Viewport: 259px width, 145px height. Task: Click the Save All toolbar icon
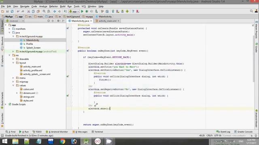(7, 11)
